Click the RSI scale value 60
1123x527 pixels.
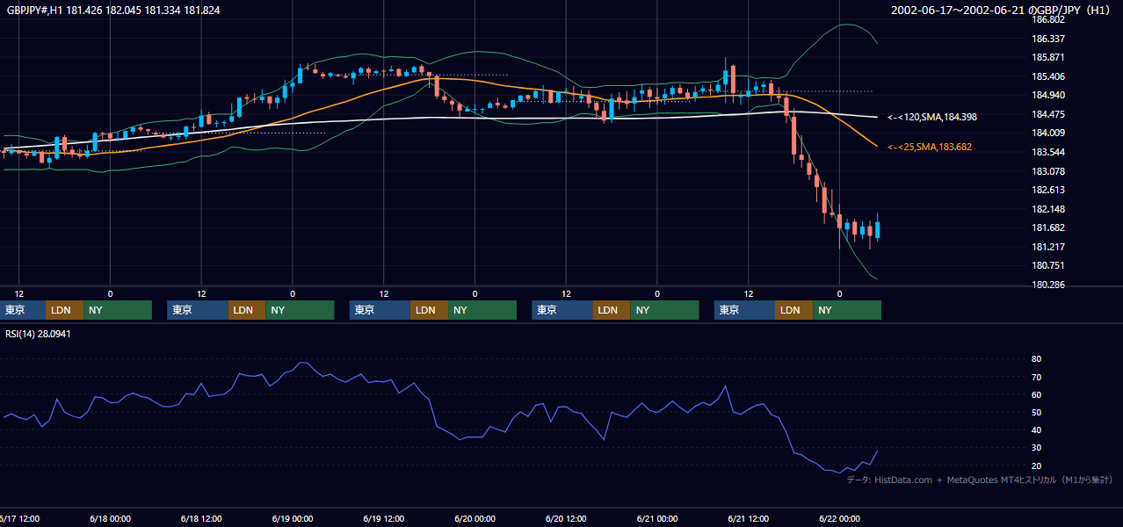click(x=1036, y=394)
